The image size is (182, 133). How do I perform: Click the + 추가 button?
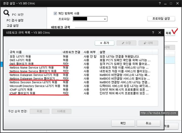point(104,43)
